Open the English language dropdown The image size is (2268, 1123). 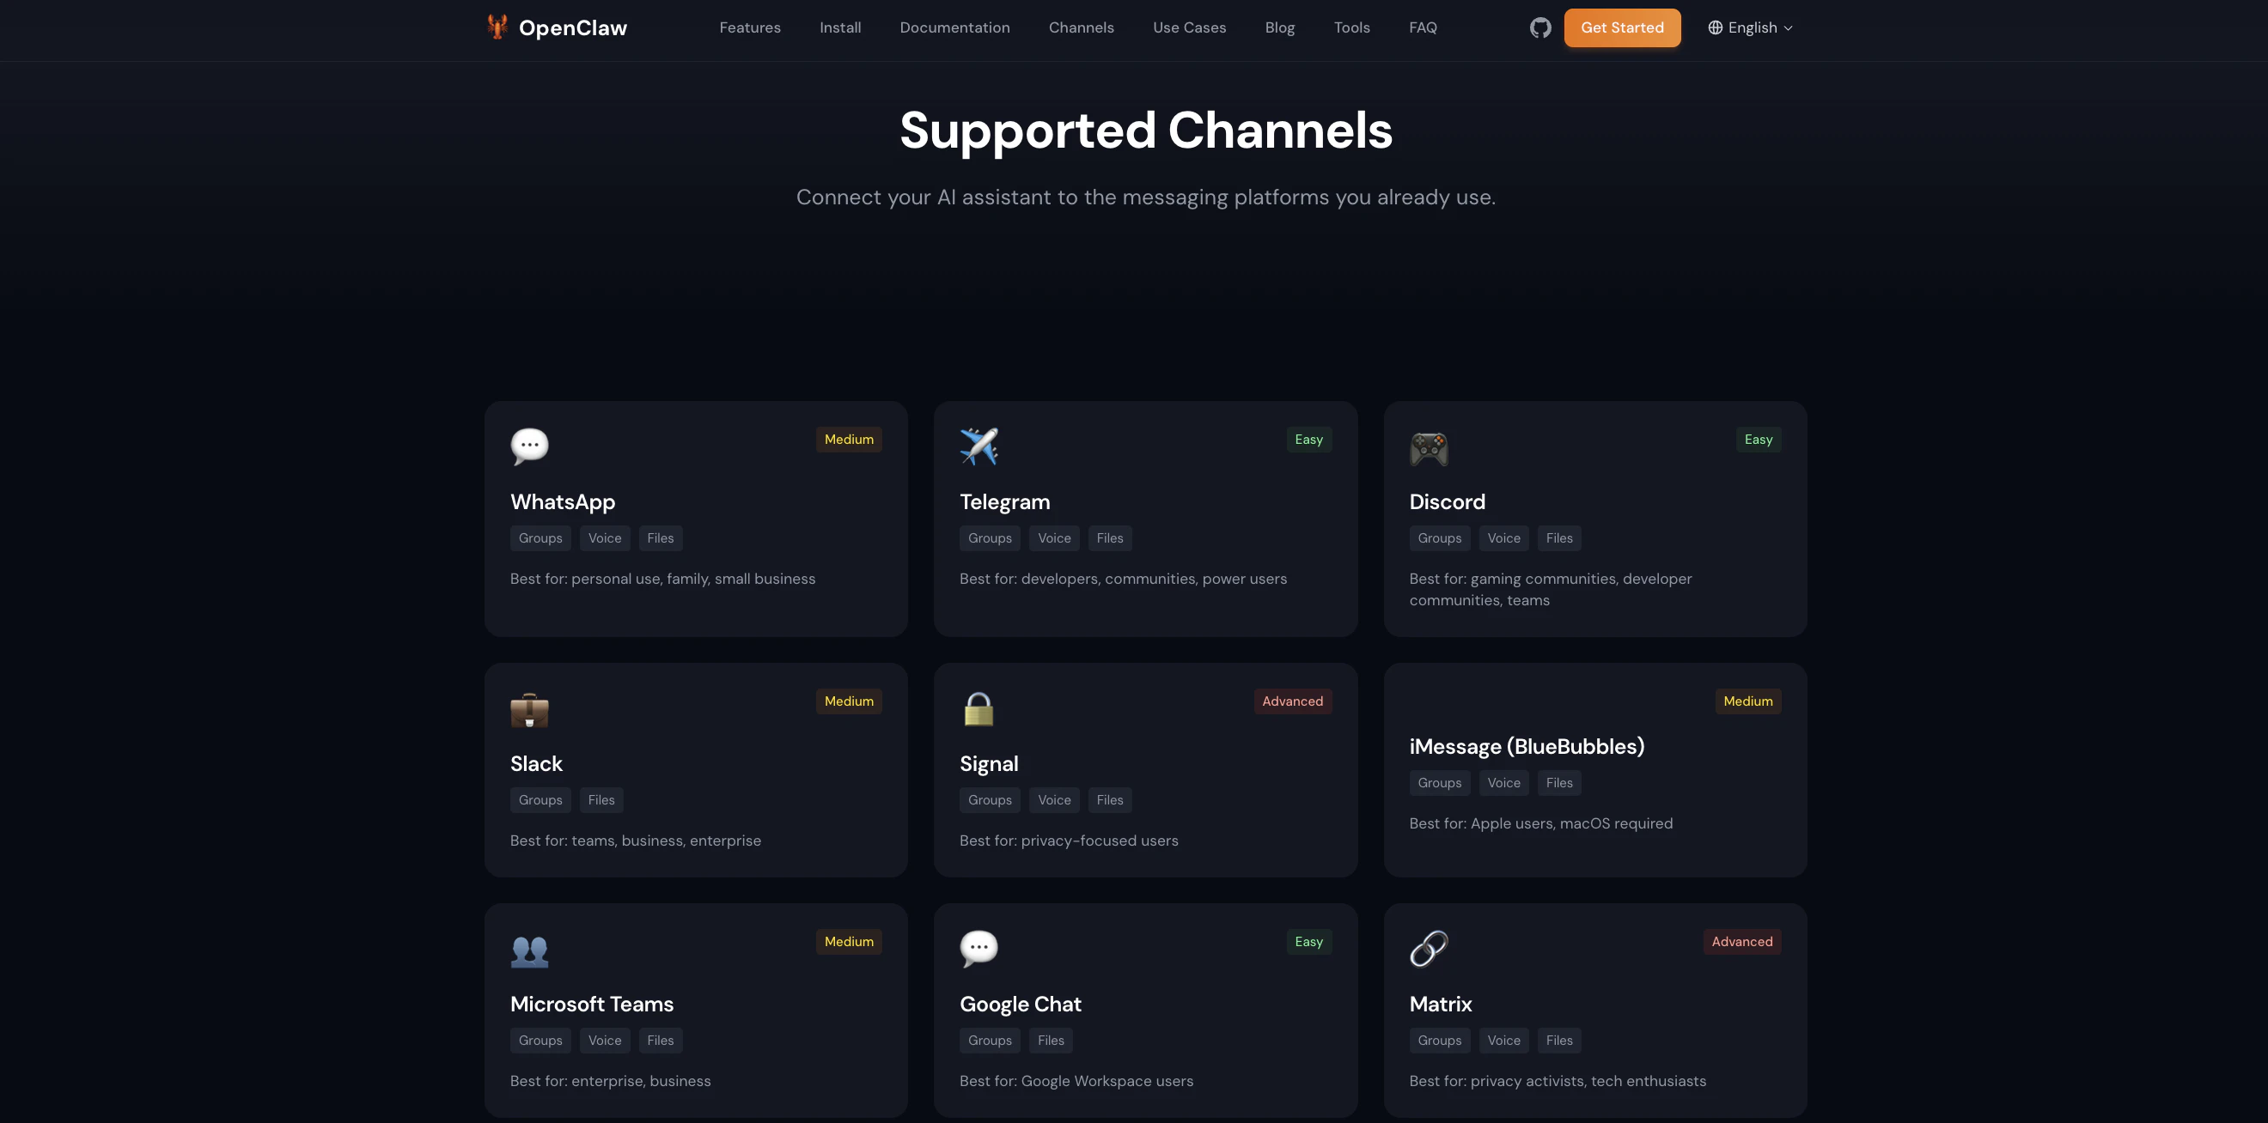[1750, 28]
